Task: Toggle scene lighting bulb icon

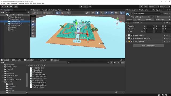Action: coord(97,13)
